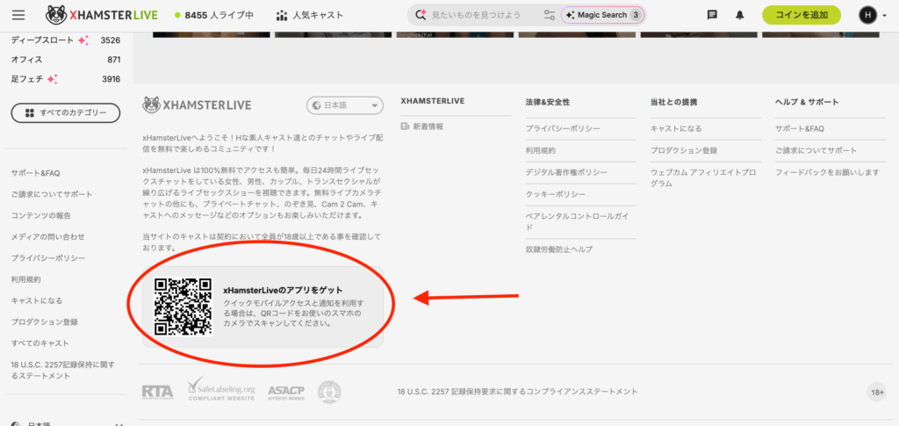Open ウェブカム アフィリエイトプログラム link

pos(703,178)
